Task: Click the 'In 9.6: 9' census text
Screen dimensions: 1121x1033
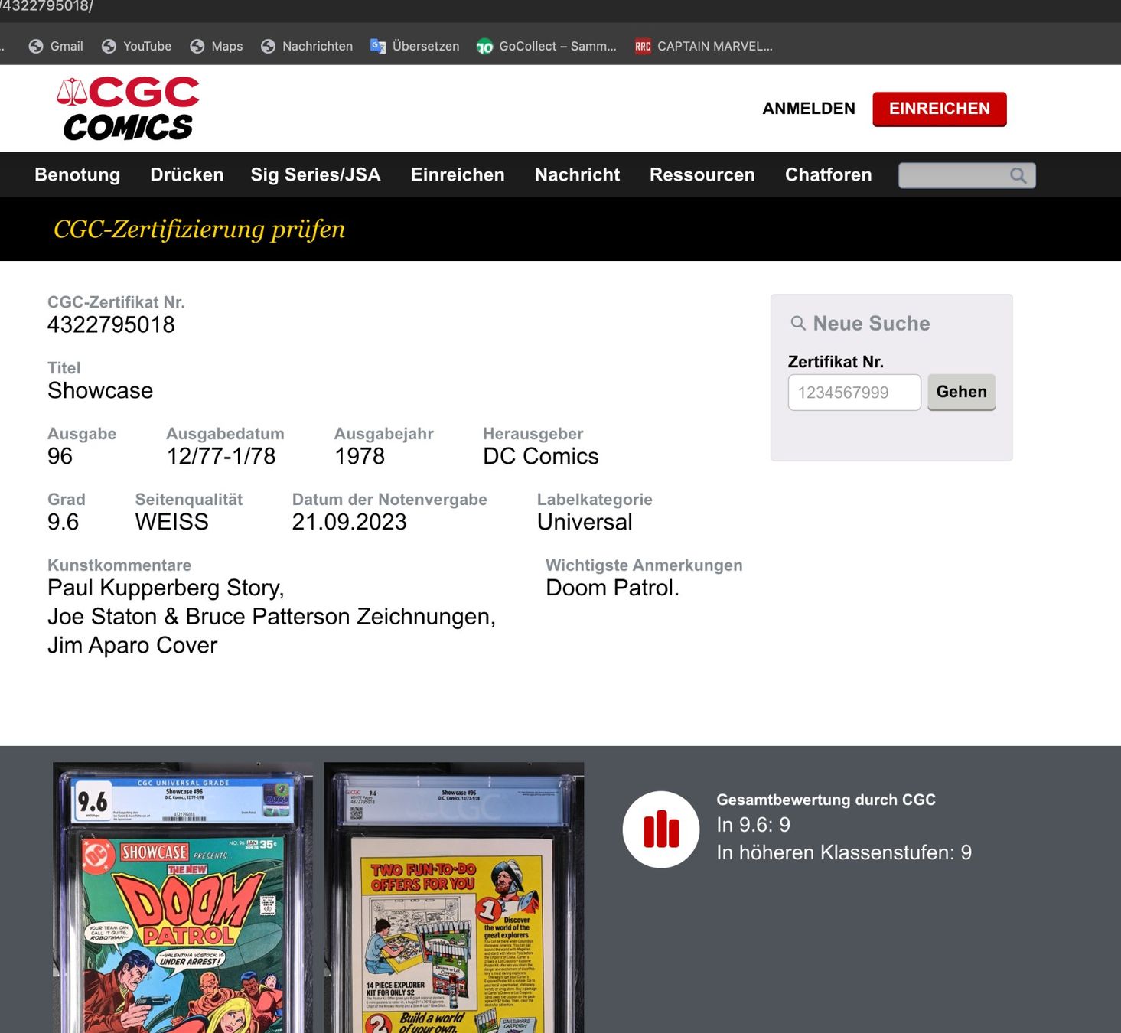Action: 753,825
